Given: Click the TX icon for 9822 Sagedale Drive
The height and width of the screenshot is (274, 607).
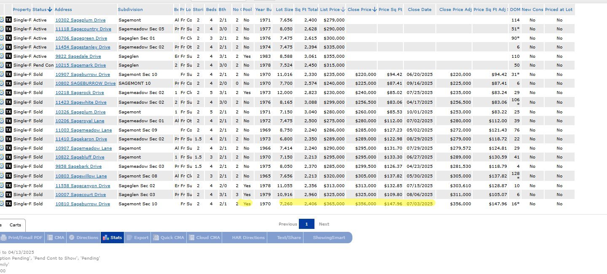Looking at the screenshot, I should click(x=8, y=56).
